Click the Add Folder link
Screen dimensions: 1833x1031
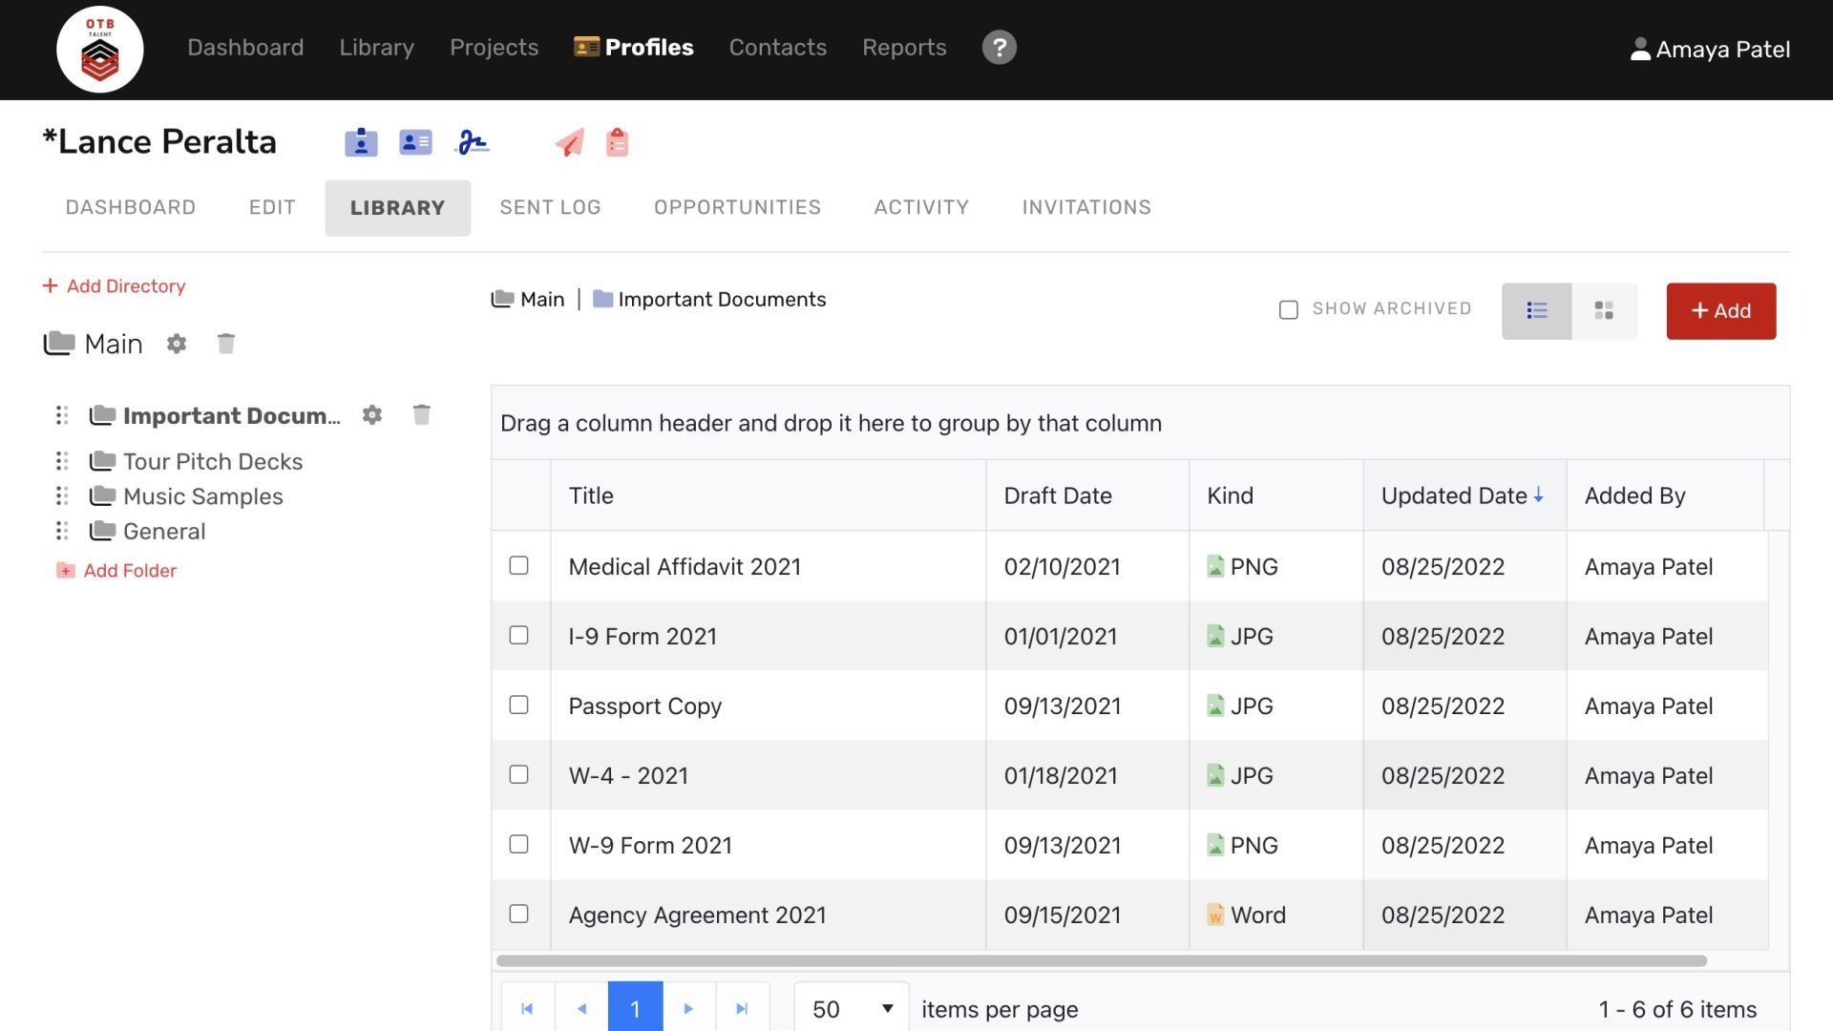click(x=130, y=571)
